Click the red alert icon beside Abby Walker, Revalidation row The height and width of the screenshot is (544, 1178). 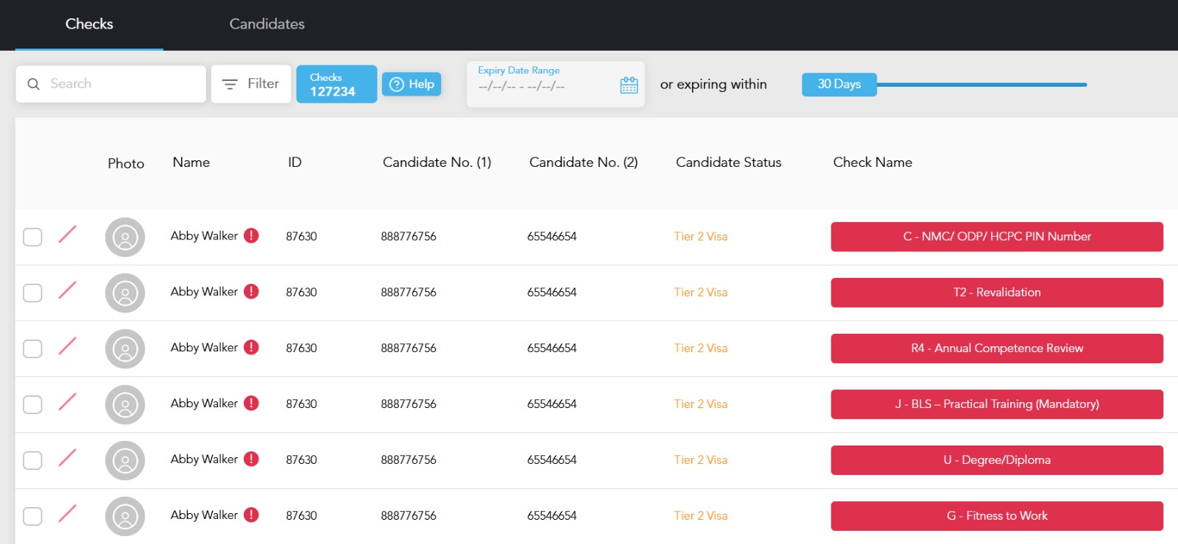click(x=251, y=292)
